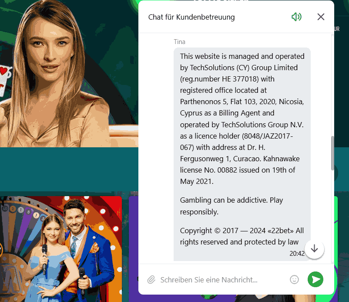
Task: Click the green tile right of the chat
Action: 336,248
